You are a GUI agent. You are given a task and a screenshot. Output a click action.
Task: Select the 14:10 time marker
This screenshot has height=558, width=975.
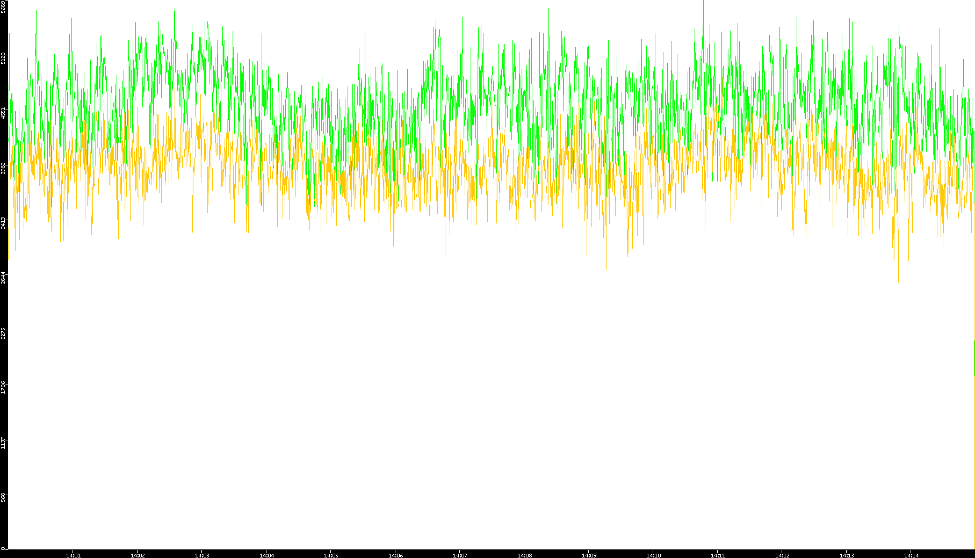653,555
